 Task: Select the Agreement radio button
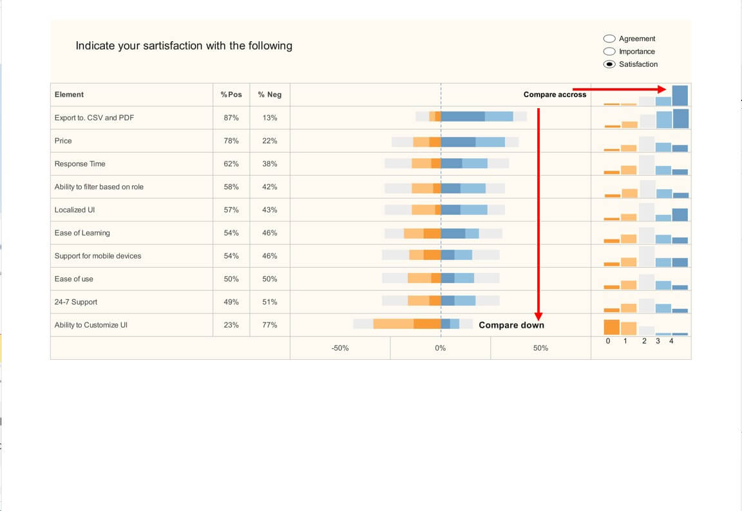click(x=609, y=39)
